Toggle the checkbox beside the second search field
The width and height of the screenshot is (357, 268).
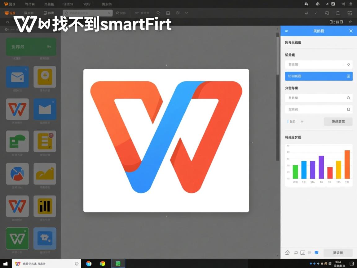[x=348, y=109]
